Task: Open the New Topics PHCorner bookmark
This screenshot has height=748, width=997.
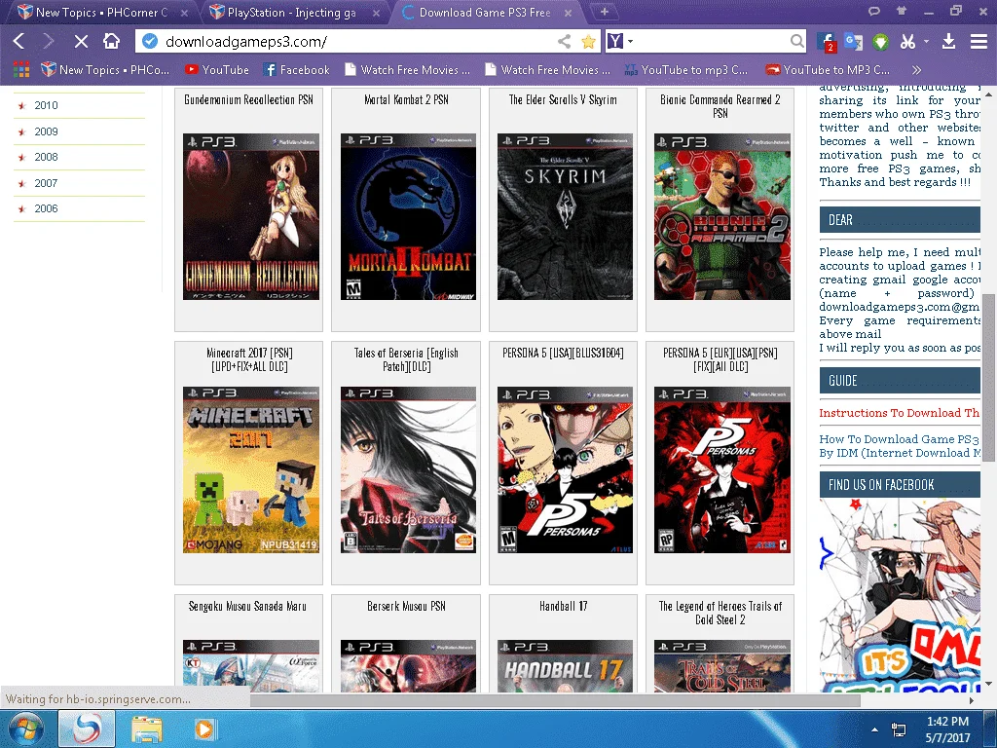Action: (x=105, y=70)
